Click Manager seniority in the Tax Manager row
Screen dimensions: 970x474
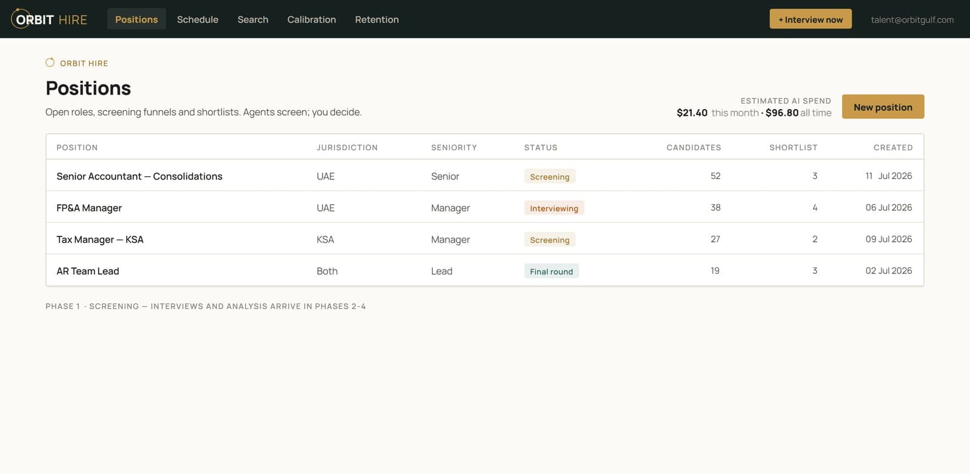tap(450, 239)
